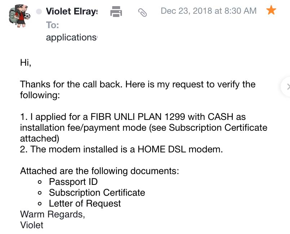
Task: Select the applications recipient address
Action: coord(71,37)
